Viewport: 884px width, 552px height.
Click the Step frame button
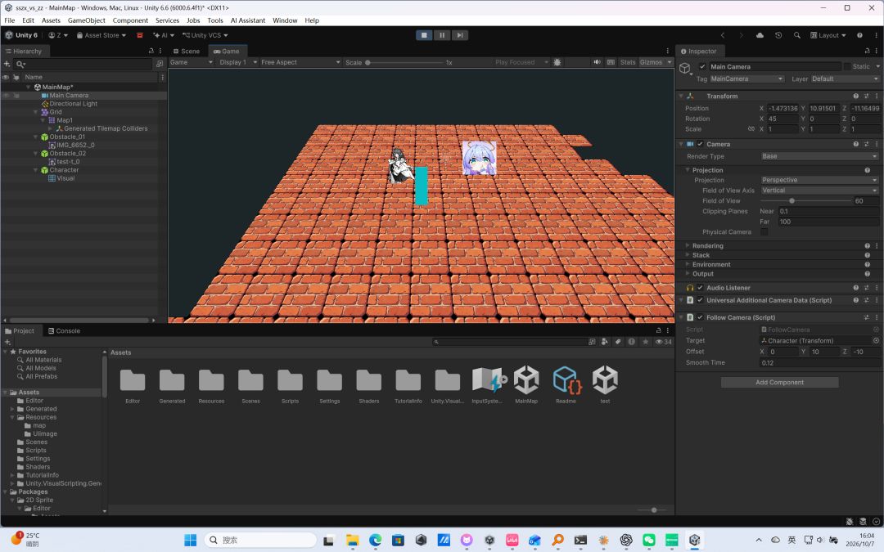pyautogui.click(x=460, y=35)
